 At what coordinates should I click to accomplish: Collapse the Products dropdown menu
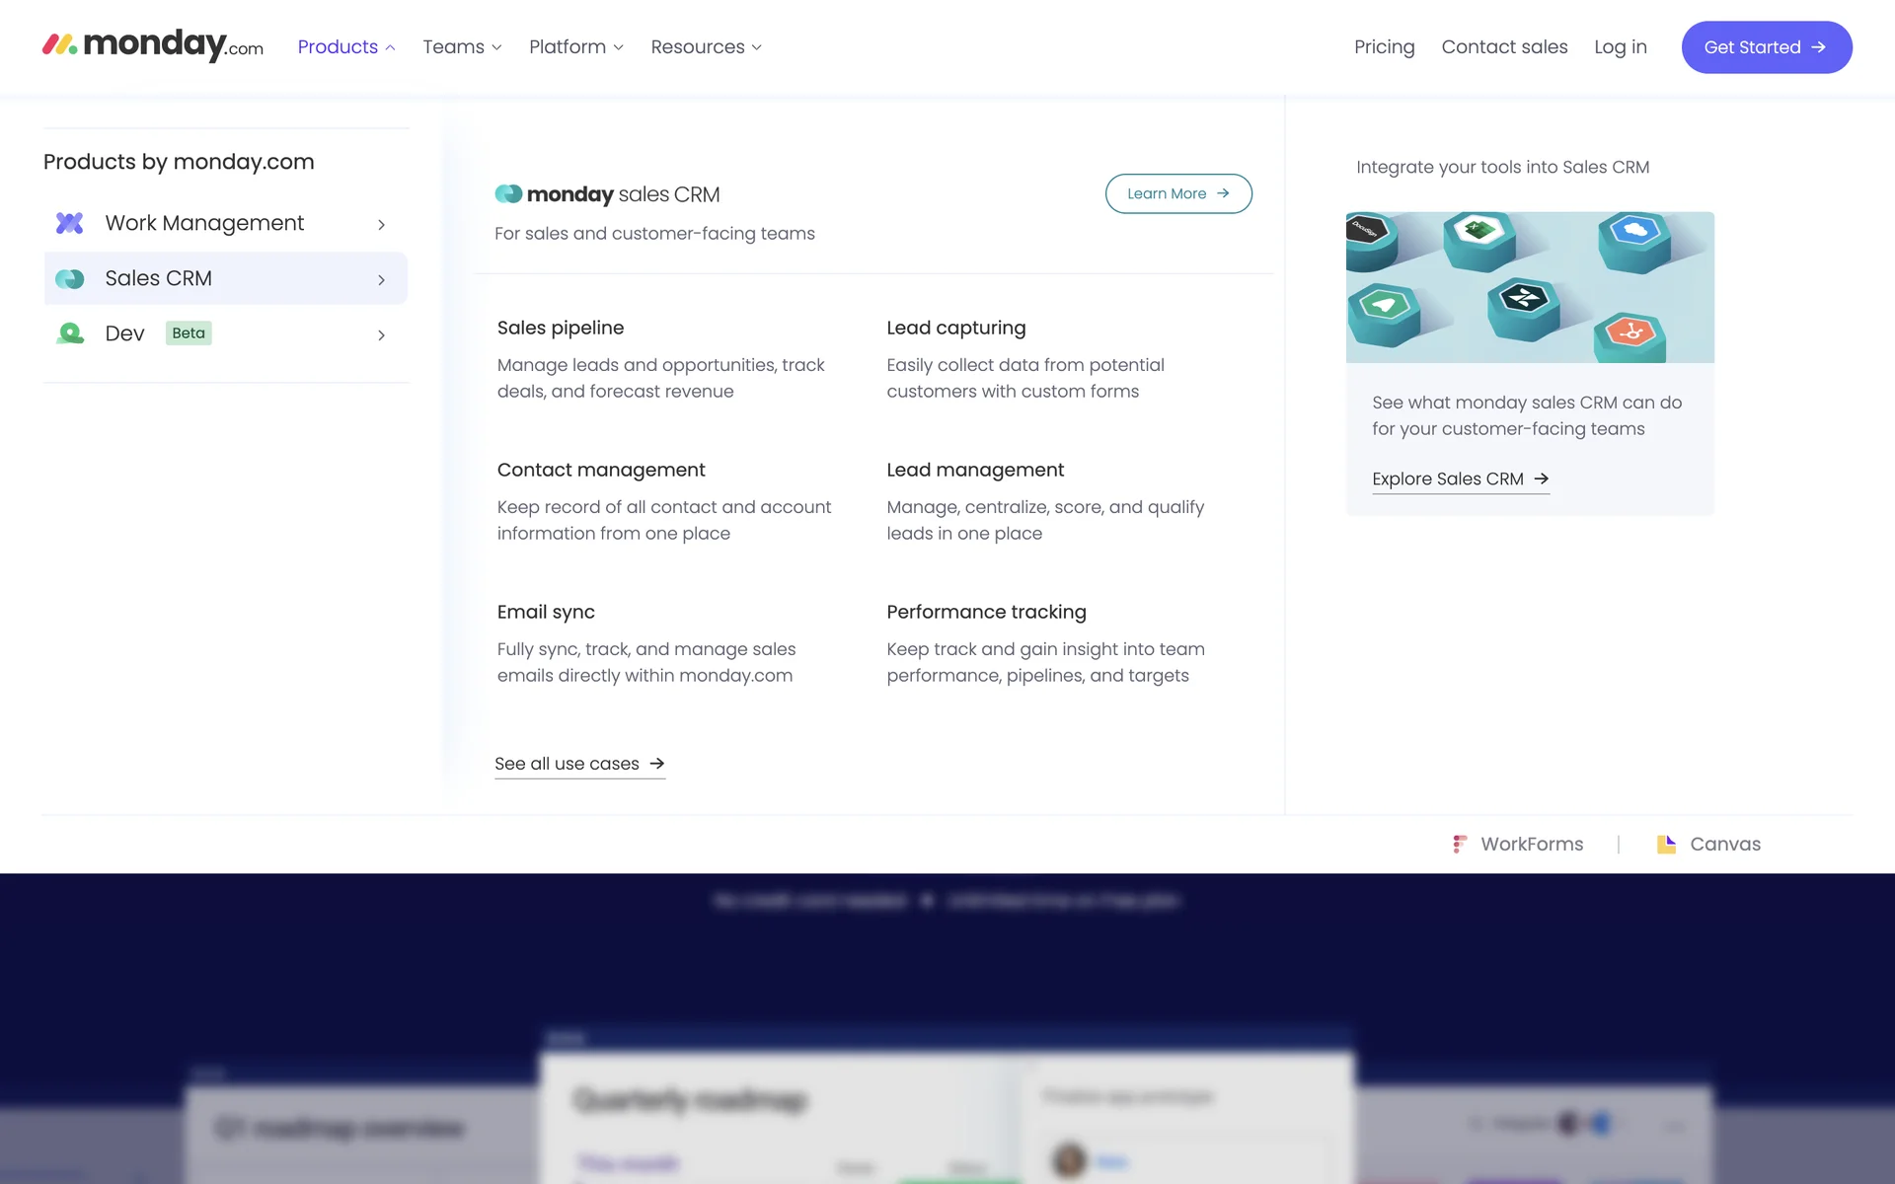(x=346, y=47)
